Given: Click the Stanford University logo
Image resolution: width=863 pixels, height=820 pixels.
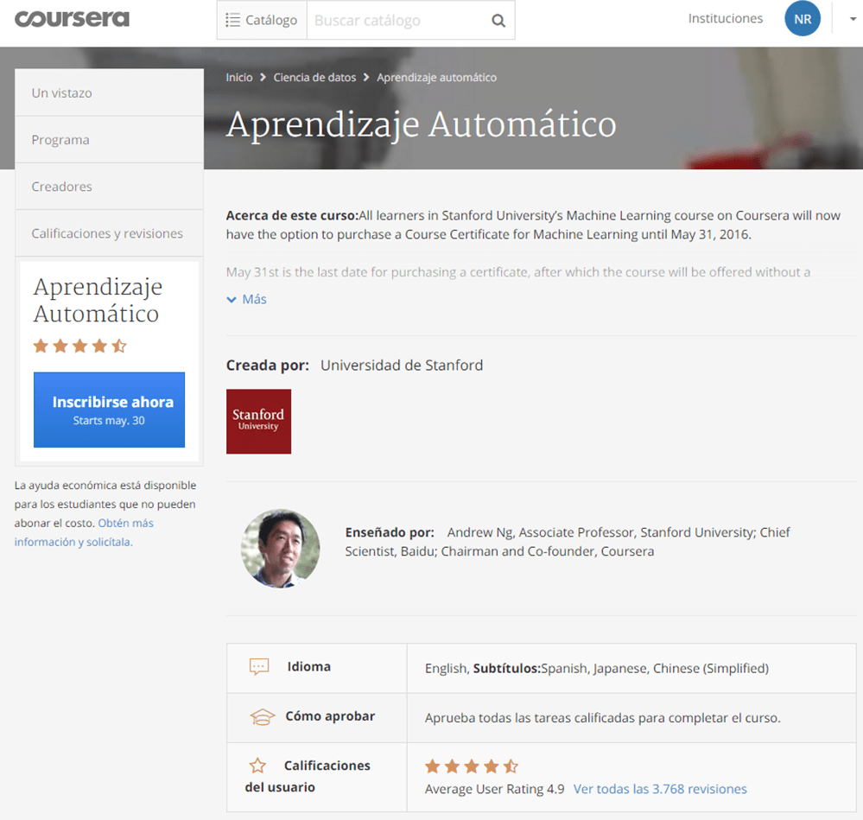Looking at the screenshot, I should (258, 421).
